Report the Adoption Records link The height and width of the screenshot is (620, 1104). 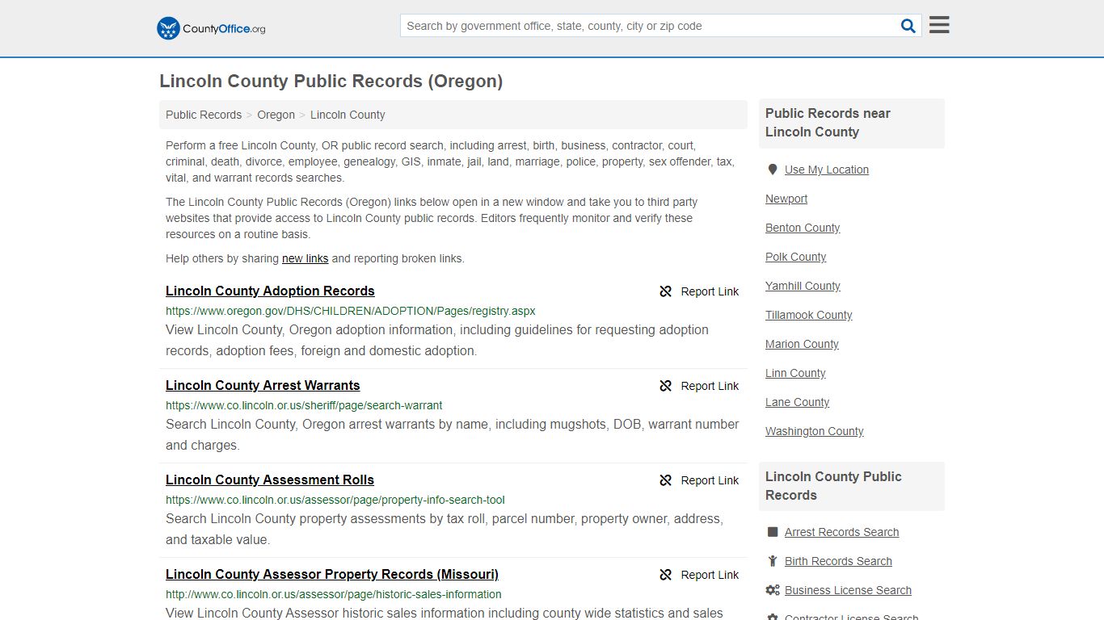[710, 291]
